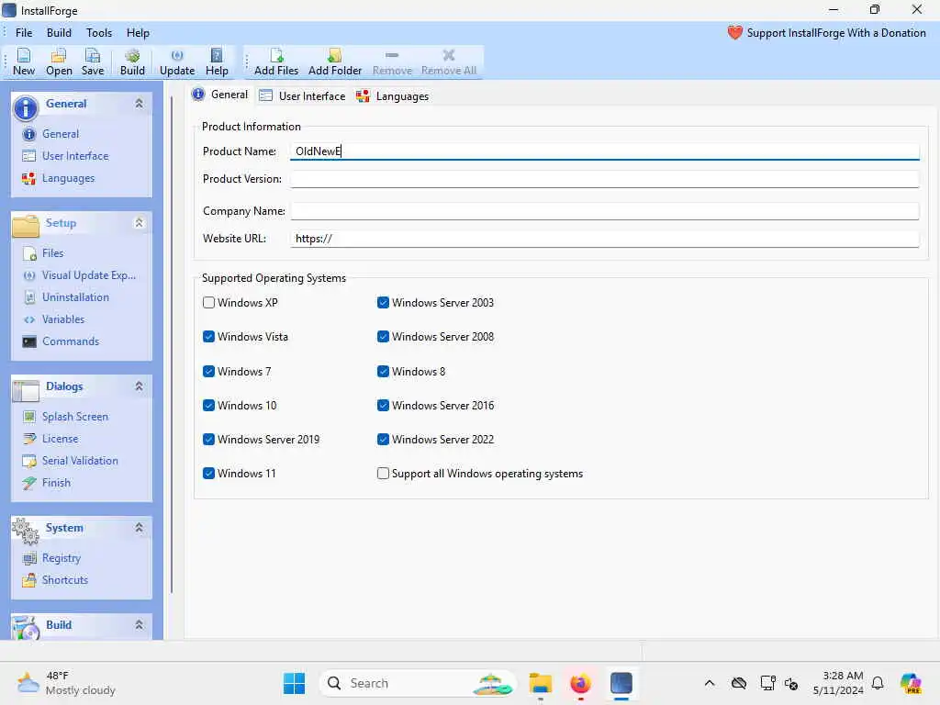Click the Company Name field
The height and width of the screenshot is (705, 940).
604,211
